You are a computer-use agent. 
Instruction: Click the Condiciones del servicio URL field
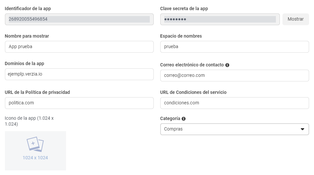pos(235,103)
